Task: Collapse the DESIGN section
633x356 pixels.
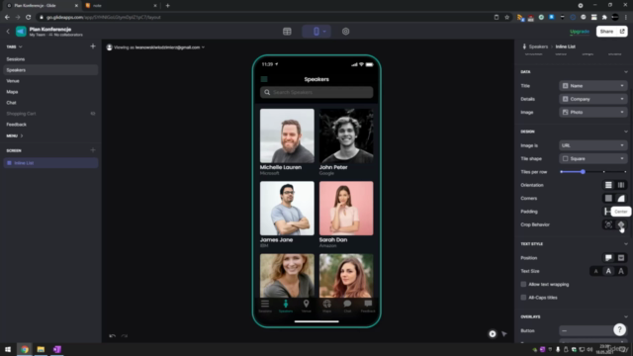Action: pos(626,132)
